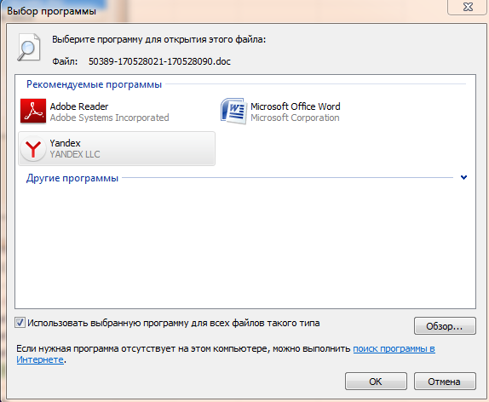489x402 pixels.
Task: Choose the Microsoft Office Word icon
Action: [234, 112]
